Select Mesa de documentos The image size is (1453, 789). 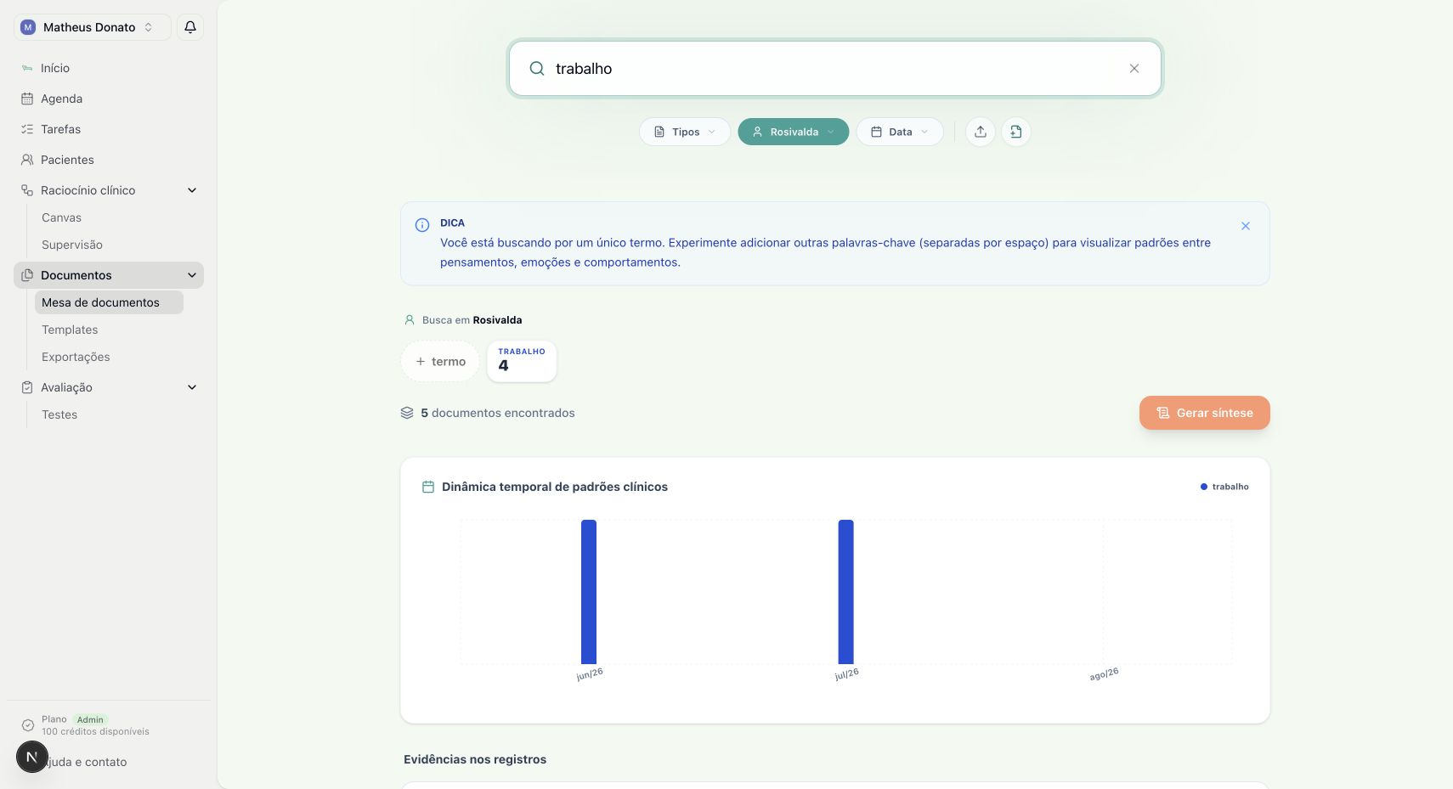pyautogui.click(x=109, y=302)
